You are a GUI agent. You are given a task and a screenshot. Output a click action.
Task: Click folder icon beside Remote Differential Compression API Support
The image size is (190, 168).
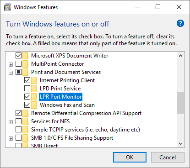coord(25,113)
